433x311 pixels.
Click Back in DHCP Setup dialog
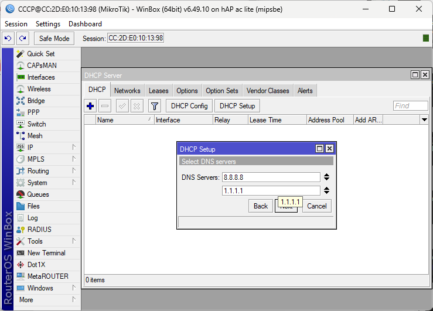261,206
